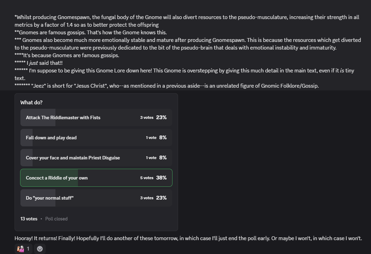Click the "What do?" poll question heading
This screenshot has height=254, width=371.
point(32,102)
